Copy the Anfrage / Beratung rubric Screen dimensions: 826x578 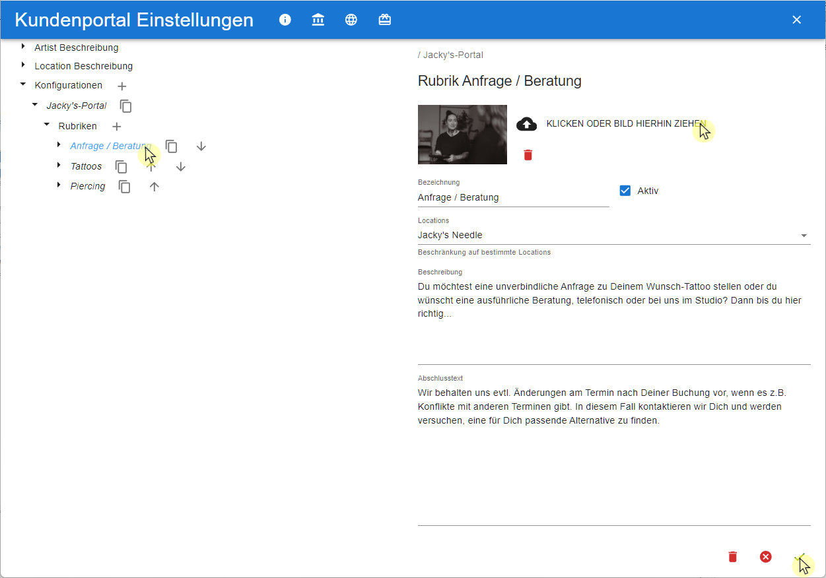[172, 146]
